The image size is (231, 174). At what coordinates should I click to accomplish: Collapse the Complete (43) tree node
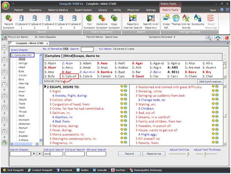(12, 55)
